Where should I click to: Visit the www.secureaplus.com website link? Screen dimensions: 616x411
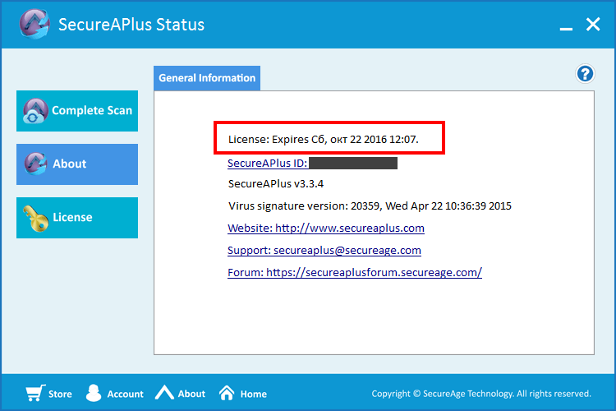[326, 229]
